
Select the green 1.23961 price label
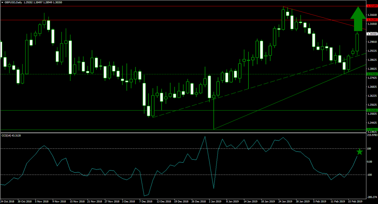point(372,129)
